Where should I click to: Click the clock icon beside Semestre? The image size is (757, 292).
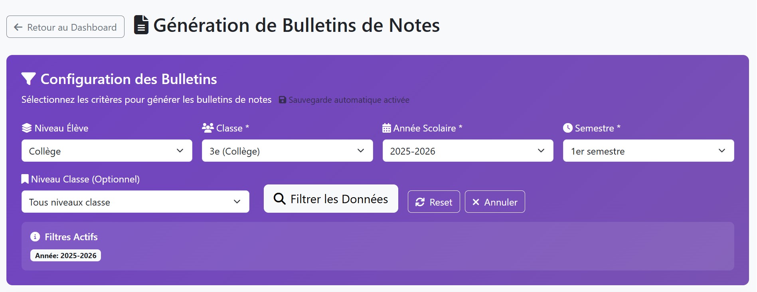pyautogui.click(x=568, y=127)
